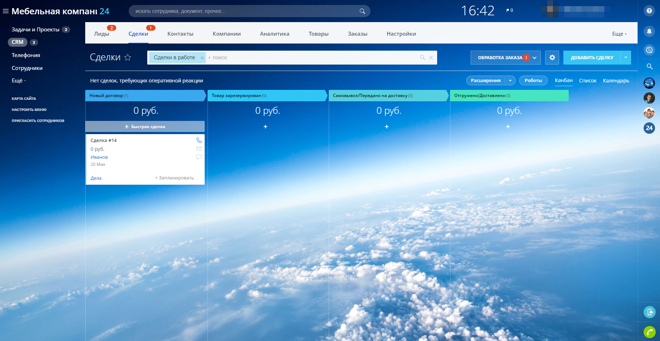Toggle the hamburger main menu
Screen dimensions: 660x341
point(6,11)
